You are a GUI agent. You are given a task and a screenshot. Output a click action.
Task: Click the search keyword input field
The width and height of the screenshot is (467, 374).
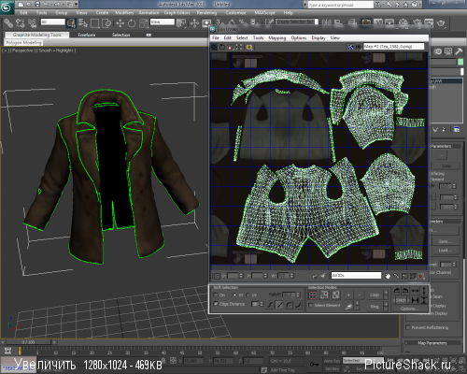point(341,5)
